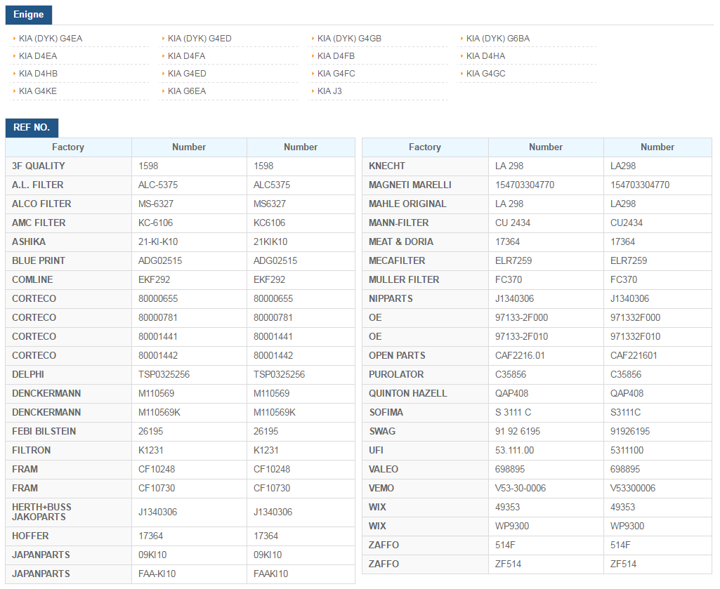Select the ALC-5375 number cell

pos(189,185)
